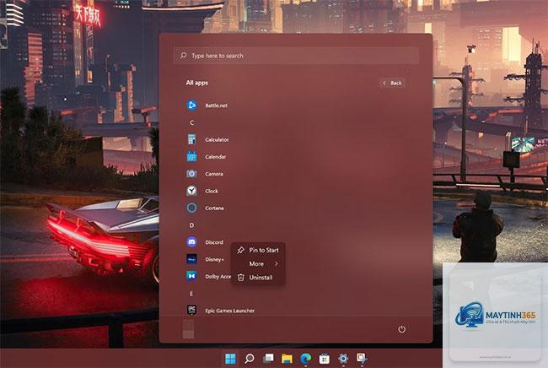
Task: Click the 'Epic Games Launcher' label
Action: [x=229, y=311]
